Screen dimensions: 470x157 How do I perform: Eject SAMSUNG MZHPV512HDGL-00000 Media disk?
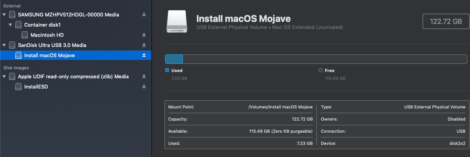pyautogui.click(x=144, y=14)
